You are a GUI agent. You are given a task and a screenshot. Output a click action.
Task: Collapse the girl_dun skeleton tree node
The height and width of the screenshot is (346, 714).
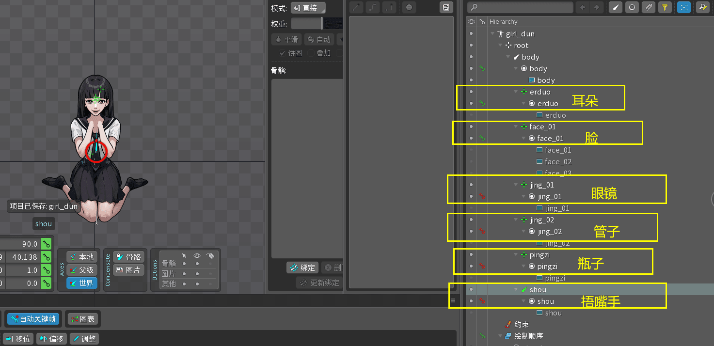(493, 34)
